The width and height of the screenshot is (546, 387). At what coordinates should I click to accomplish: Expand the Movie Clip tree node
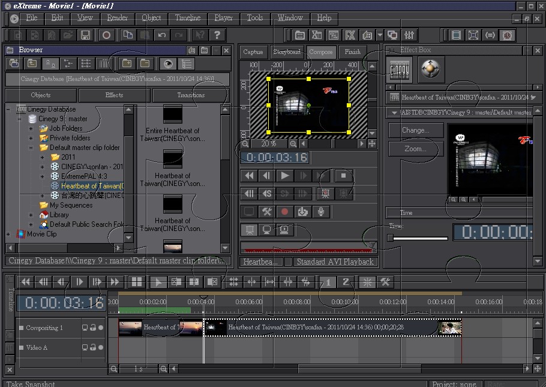[x=8, y=234]
